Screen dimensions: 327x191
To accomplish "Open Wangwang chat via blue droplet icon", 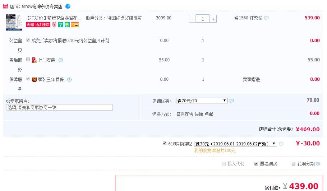I will [x=68, y=6].
